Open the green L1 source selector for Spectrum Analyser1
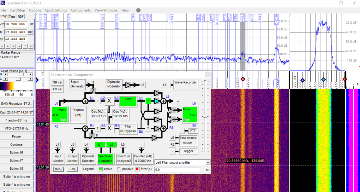This screenshot has width=360, height=192. tap(100, 144)
